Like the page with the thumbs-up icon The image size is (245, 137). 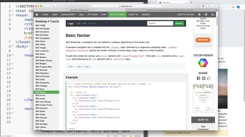point(209,78)
